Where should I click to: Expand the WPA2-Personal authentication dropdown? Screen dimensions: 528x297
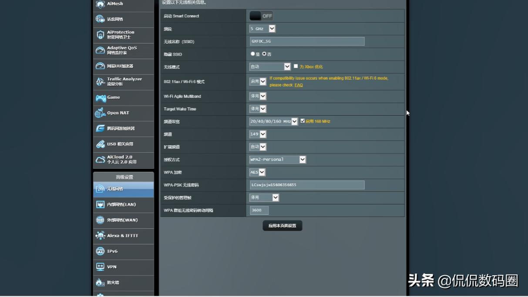(278, 160)
